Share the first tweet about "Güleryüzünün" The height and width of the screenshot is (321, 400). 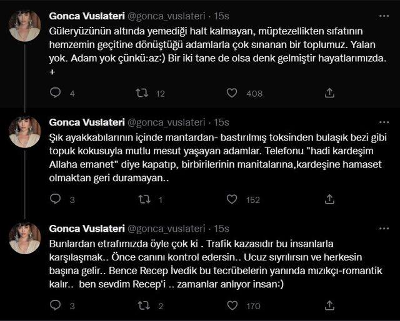click(x=329, y=93)
